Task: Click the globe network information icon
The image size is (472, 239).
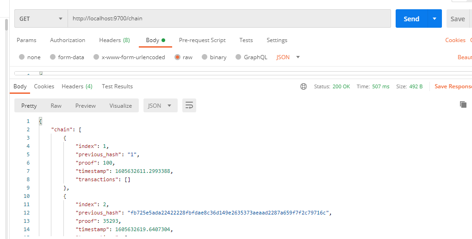Action: (304, 86)
